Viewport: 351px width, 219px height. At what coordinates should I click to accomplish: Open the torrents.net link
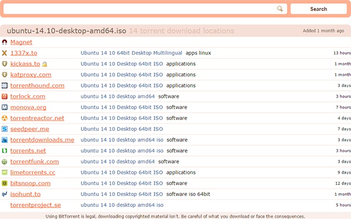pos(28,151)
